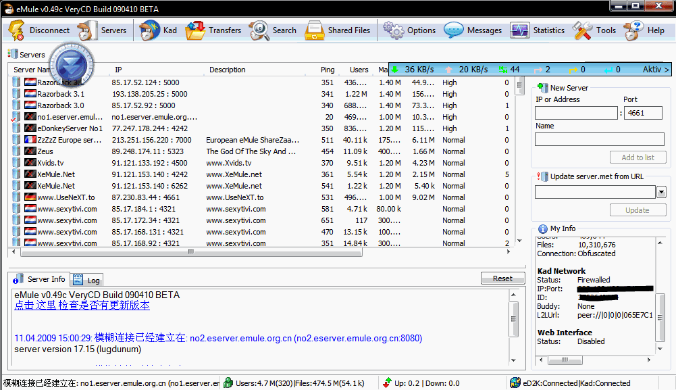Open the Help toolbar item
Image resolution: width=676 pixels, height=390 pixels.
pos(644,30)
